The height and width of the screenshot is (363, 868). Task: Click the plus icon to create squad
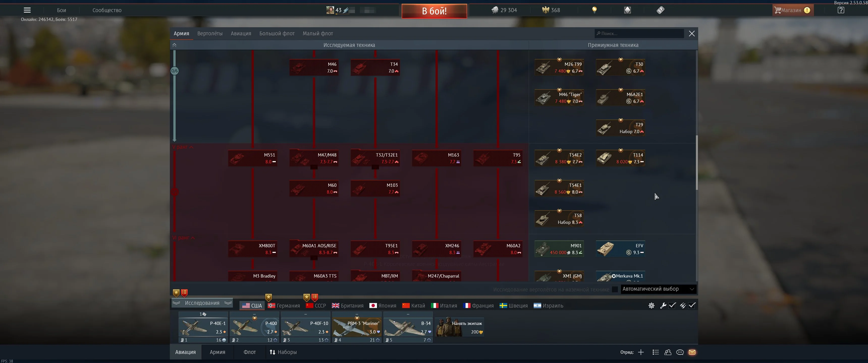point(641,352)
